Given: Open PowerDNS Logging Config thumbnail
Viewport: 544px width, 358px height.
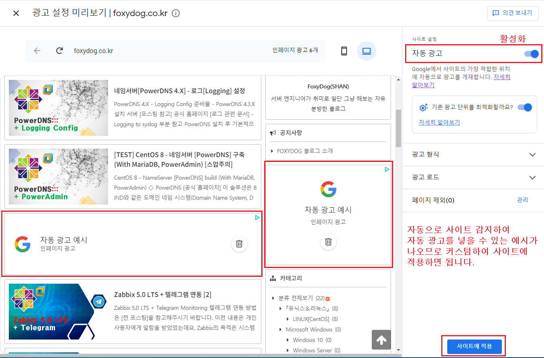Looking at the screenshot, I should coord(59,108).
